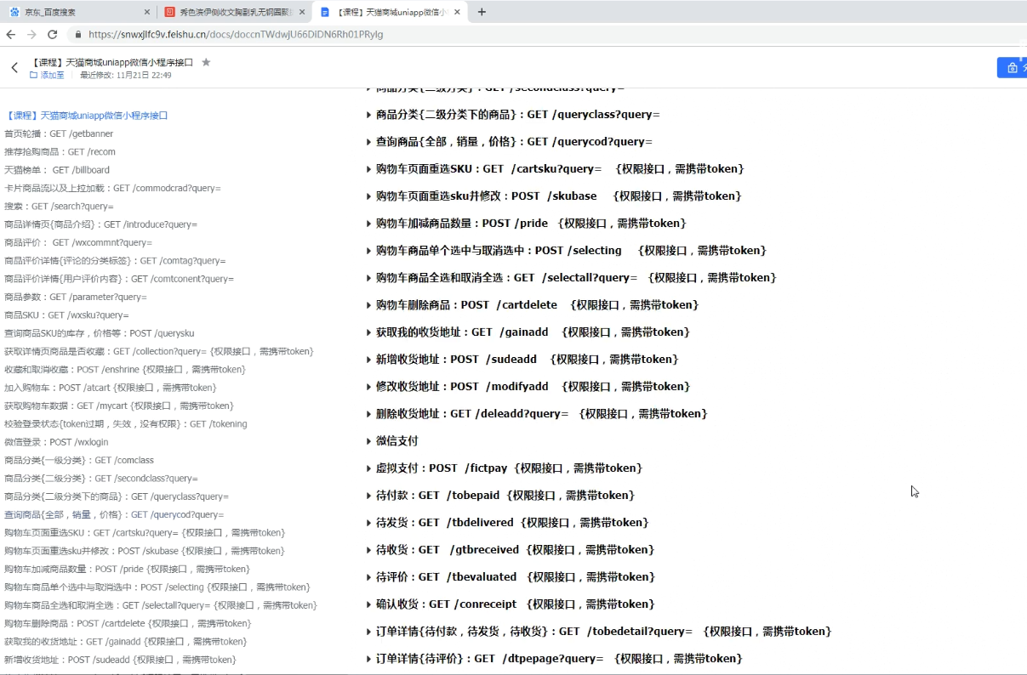Click the lock icon in the address bar
The image size is (1027, 675).
tap(77, 35)
